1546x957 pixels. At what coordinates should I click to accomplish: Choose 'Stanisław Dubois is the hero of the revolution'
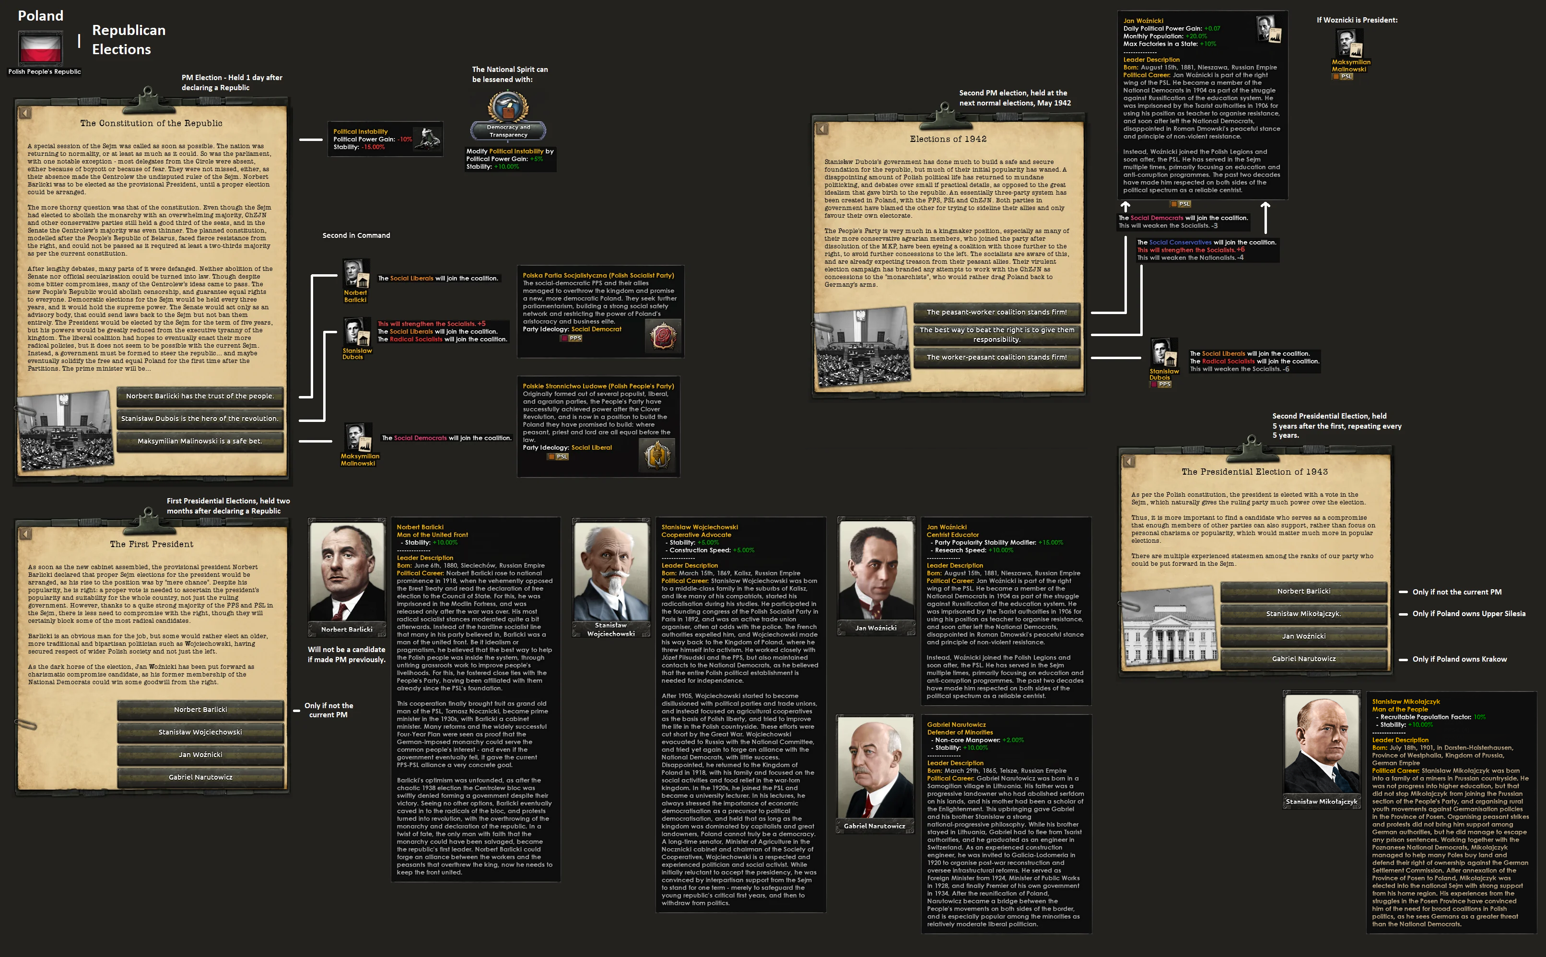coord(200,419)
